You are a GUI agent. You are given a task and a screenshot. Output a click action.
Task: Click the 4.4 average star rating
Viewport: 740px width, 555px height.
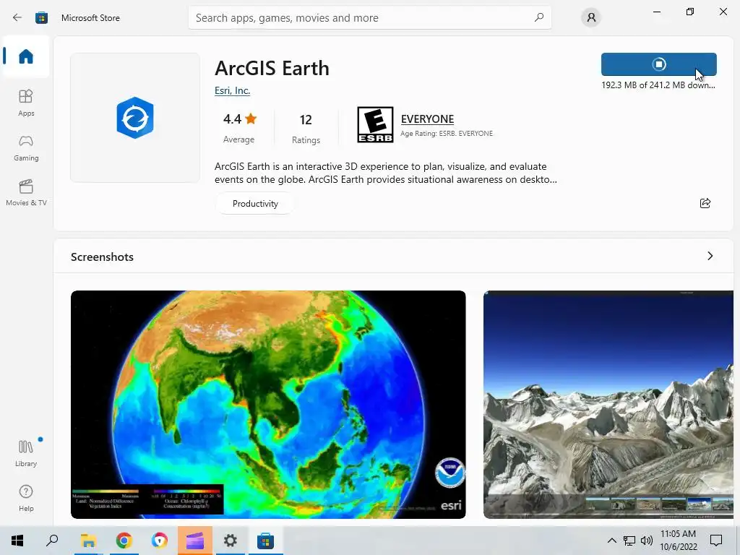[239, 127]
